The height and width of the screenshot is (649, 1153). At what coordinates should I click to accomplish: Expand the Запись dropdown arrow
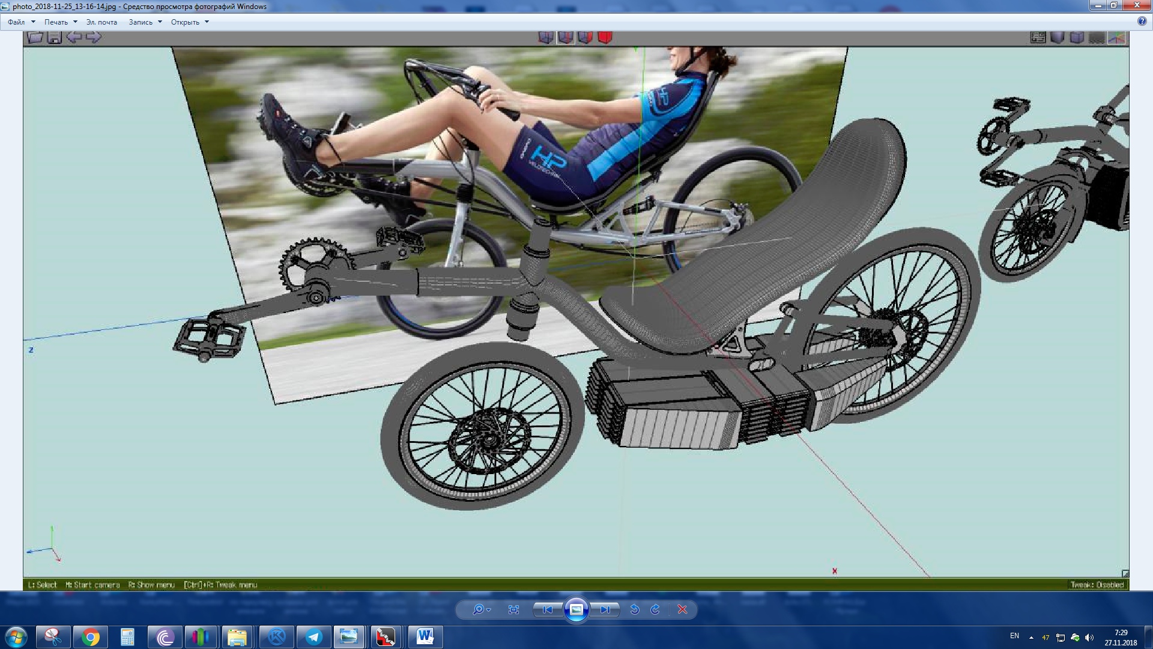point(160,22)
